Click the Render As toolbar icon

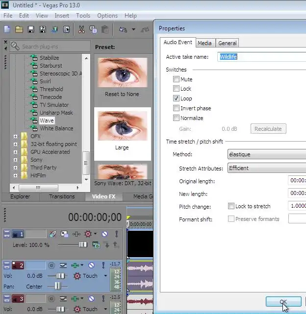tap(54, 29)
